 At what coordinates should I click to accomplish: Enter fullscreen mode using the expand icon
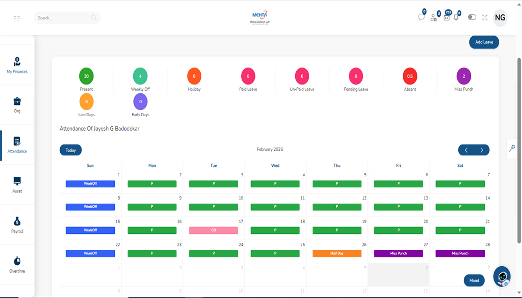pyautogui.click(x=485, y=17)
